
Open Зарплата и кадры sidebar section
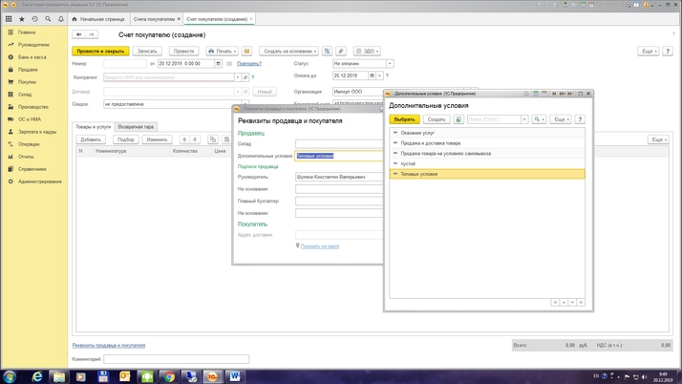(x=36, y=132)
